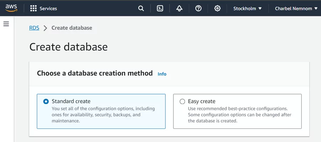Image resolution: width=321 pixels, height=142 pixels.
Task: Open the Info link beside creation method
Action: click(x=162, y=74)
